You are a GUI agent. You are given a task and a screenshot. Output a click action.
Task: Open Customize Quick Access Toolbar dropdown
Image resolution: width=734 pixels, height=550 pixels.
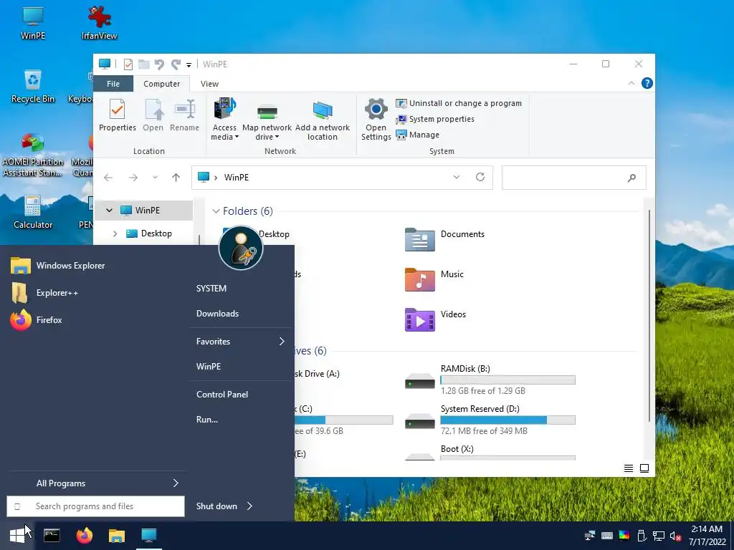point(189,64)
